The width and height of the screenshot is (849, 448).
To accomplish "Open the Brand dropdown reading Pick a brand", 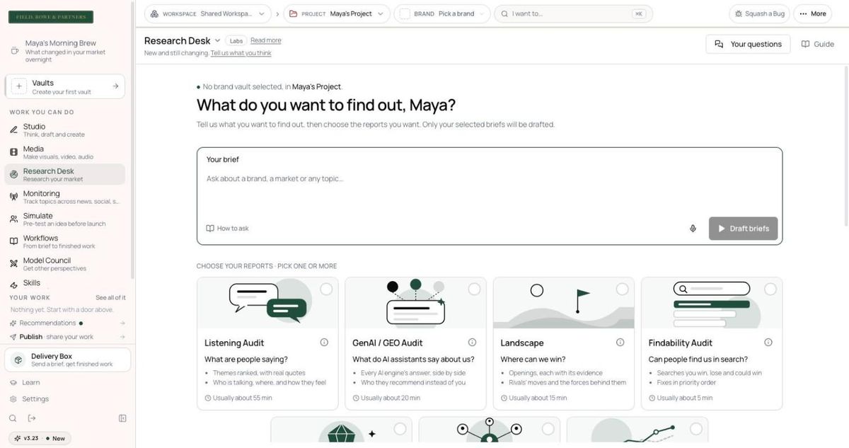I will pyautogui.click(x=442, y=13).
